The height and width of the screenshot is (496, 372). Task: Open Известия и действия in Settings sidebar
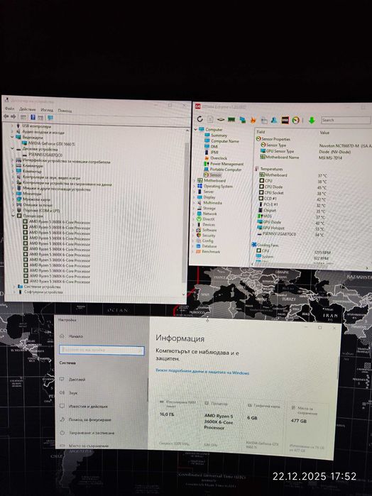click(84, 406)
